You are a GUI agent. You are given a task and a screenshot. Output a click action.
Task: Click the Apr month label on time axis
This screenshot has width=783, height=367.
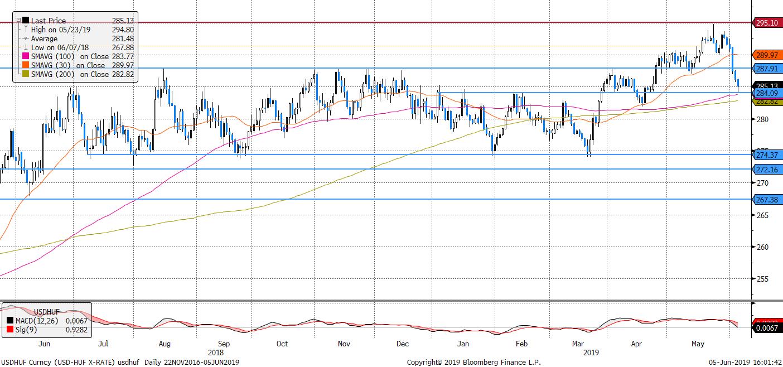637,344
